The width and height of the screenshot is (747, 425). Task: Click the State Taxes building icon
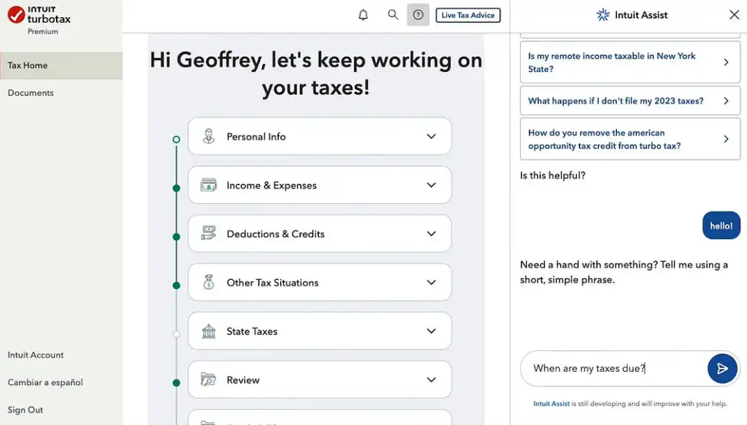pos(208,331)
